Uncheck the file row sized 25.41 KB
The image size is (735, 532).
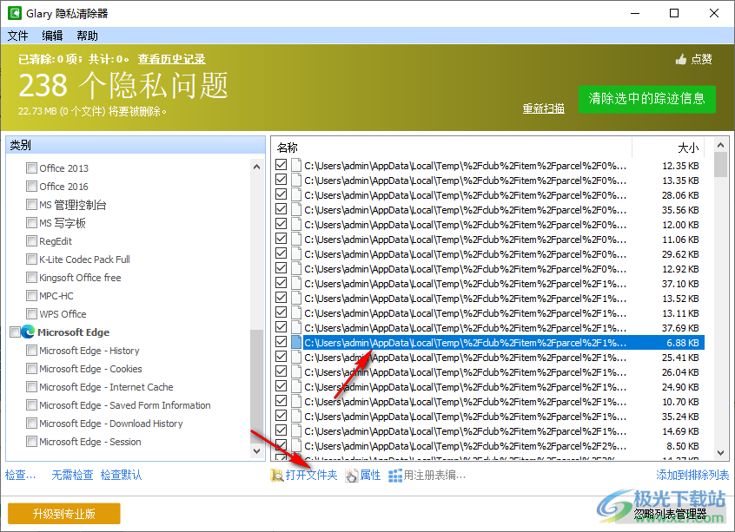281,357
